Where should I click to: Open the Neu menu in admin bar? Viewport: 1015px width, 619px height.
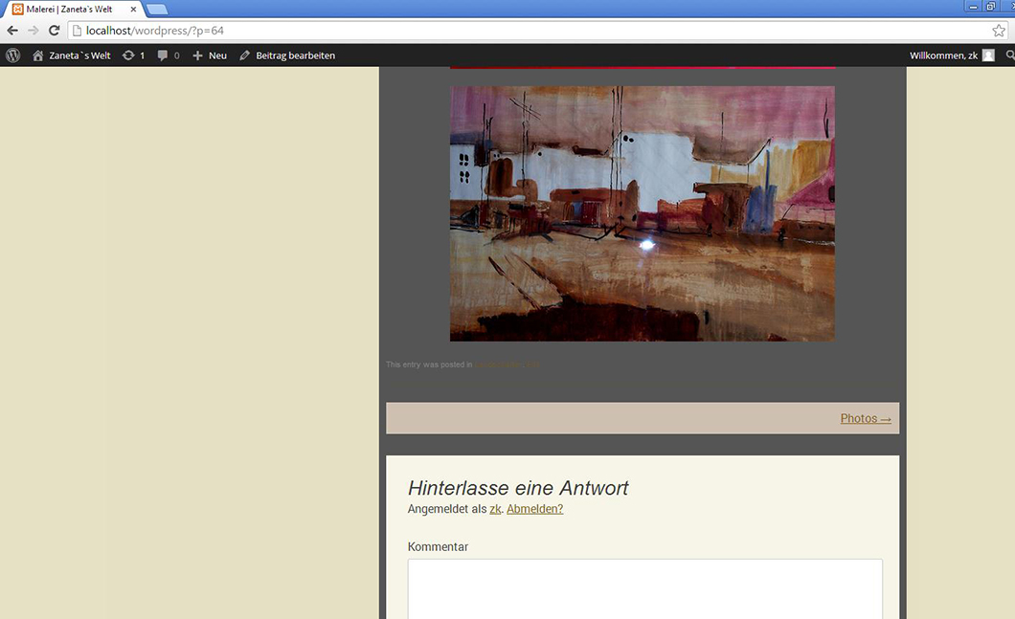217,55
